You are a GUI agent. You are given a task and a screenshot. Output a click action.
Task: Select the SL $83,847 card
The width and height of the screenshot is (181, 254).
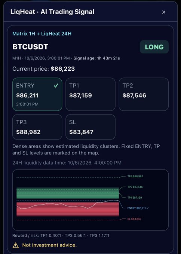click(90, 127)
